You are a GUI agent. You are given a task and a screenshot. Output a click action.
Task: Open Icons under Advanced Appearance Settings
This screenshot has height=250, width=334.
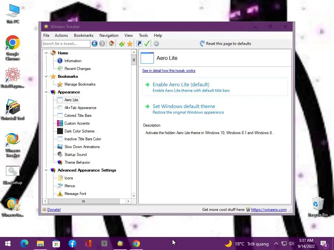[68, 178]
